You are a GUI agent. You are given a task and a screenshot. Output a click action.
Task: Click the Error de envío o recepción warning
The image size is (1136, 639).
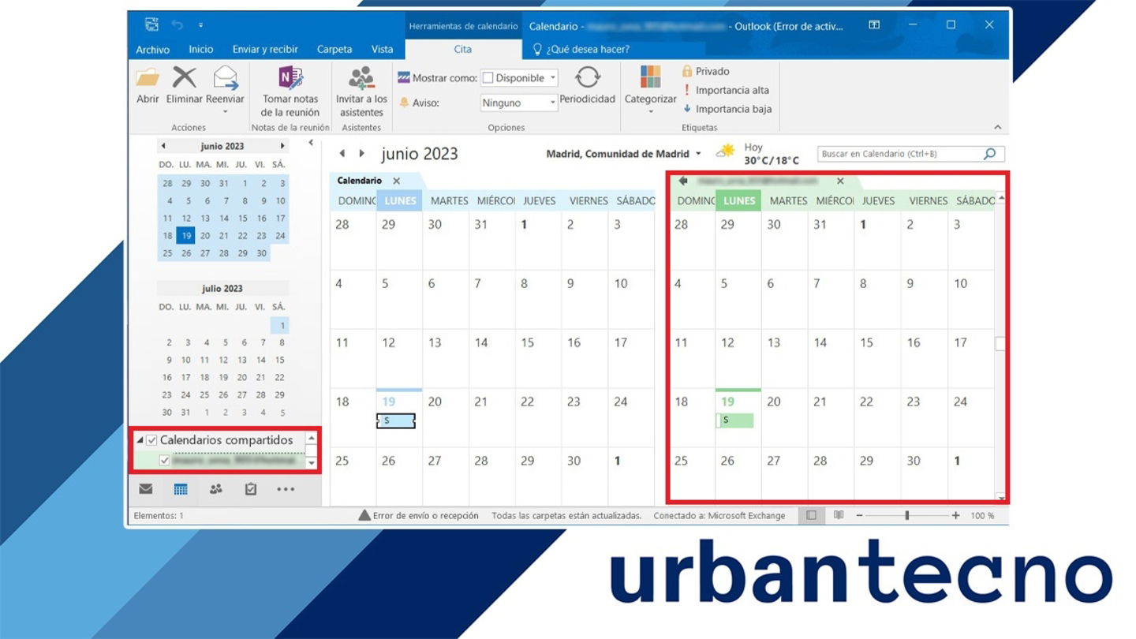pyautogui.click(x=418, y=515)
